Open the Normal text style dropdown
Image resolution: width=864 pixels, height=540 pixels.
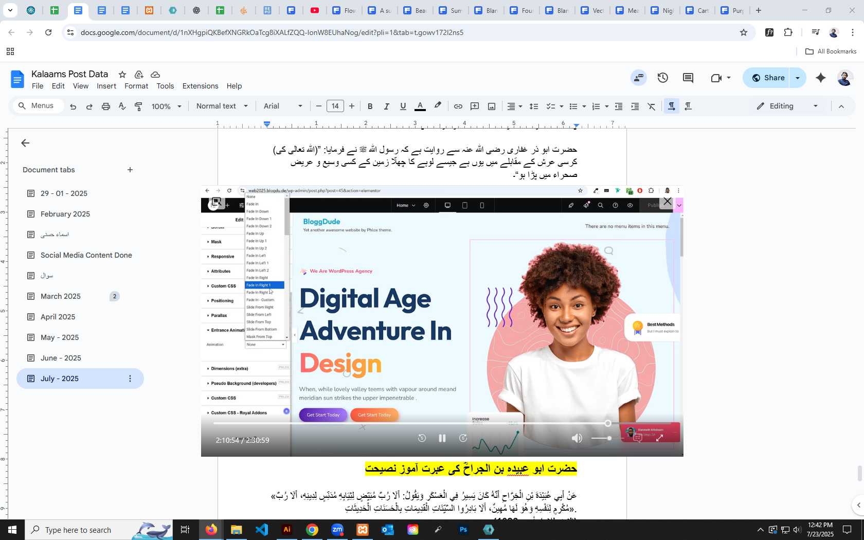[x=222, y=106]
